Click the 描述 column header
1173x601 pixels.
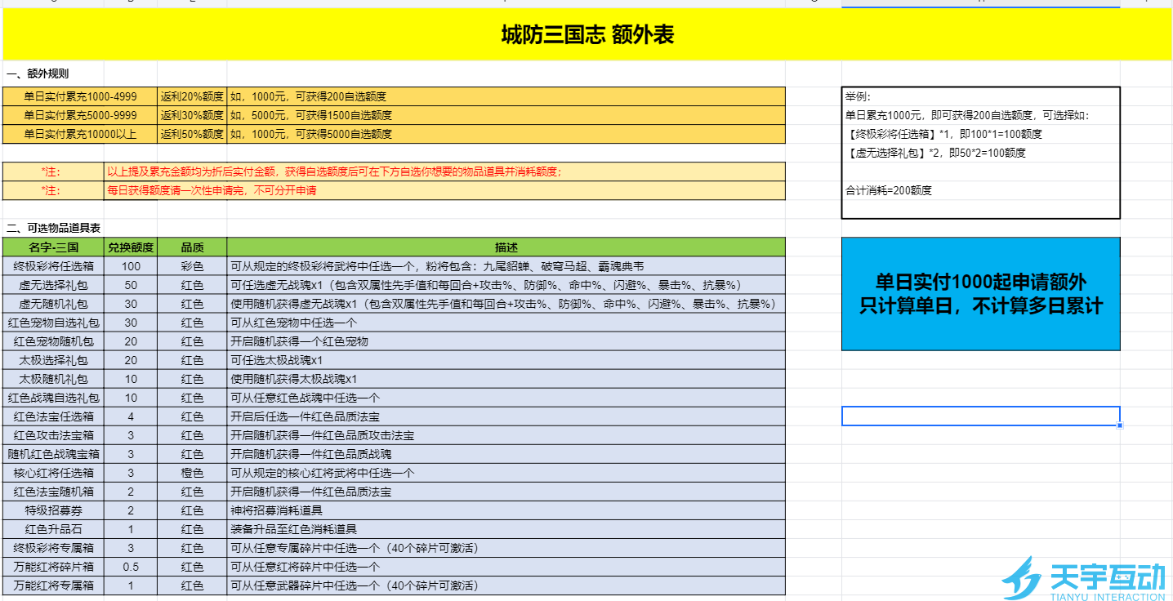coord(506,247)
